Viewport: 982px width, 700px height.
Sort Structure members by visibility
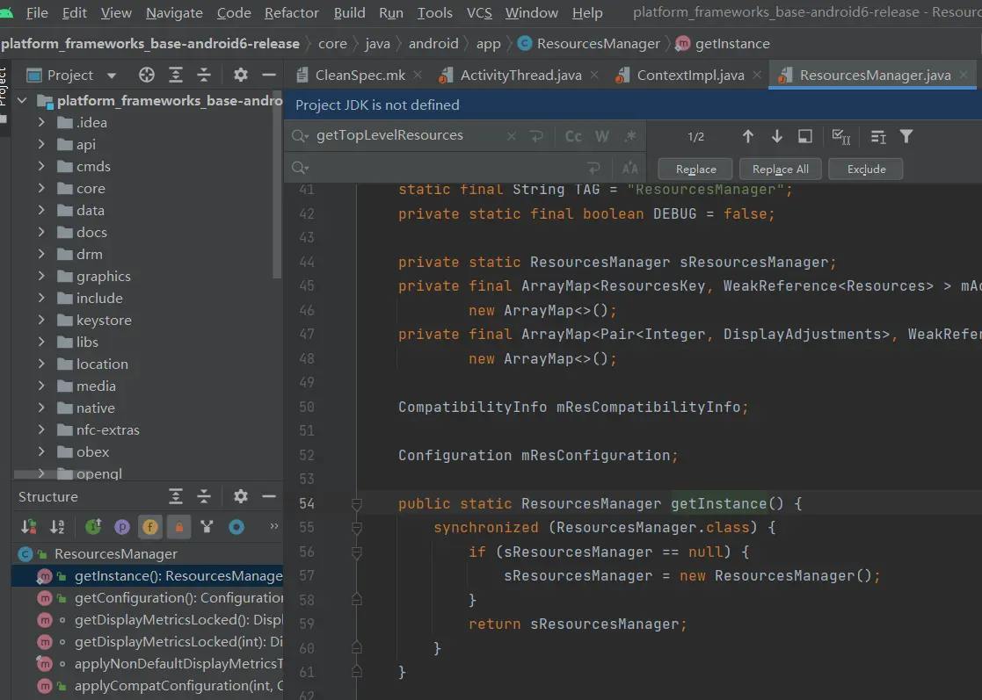tap(29, 527)
